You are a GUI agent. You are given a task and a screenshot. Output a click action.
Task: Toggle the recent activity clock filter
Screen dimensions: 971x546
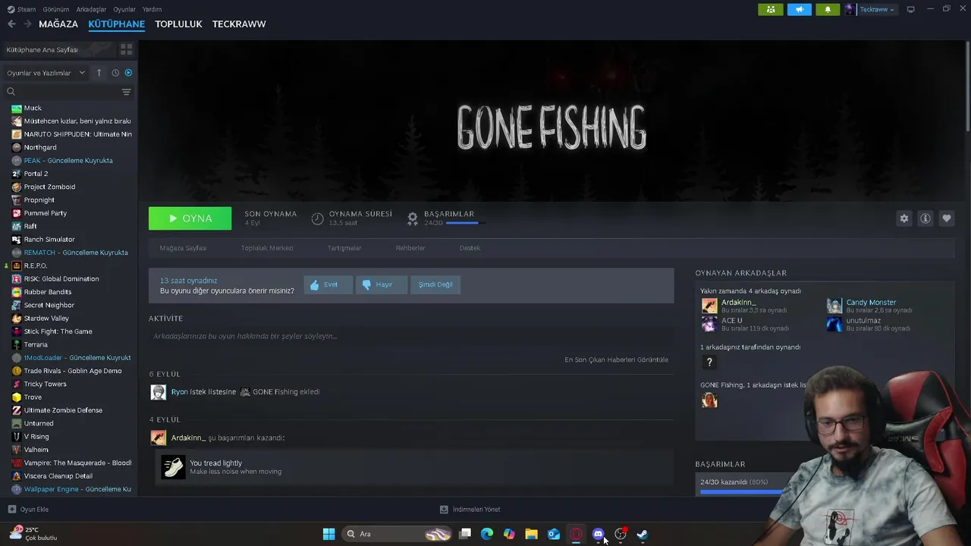[115, 73]
